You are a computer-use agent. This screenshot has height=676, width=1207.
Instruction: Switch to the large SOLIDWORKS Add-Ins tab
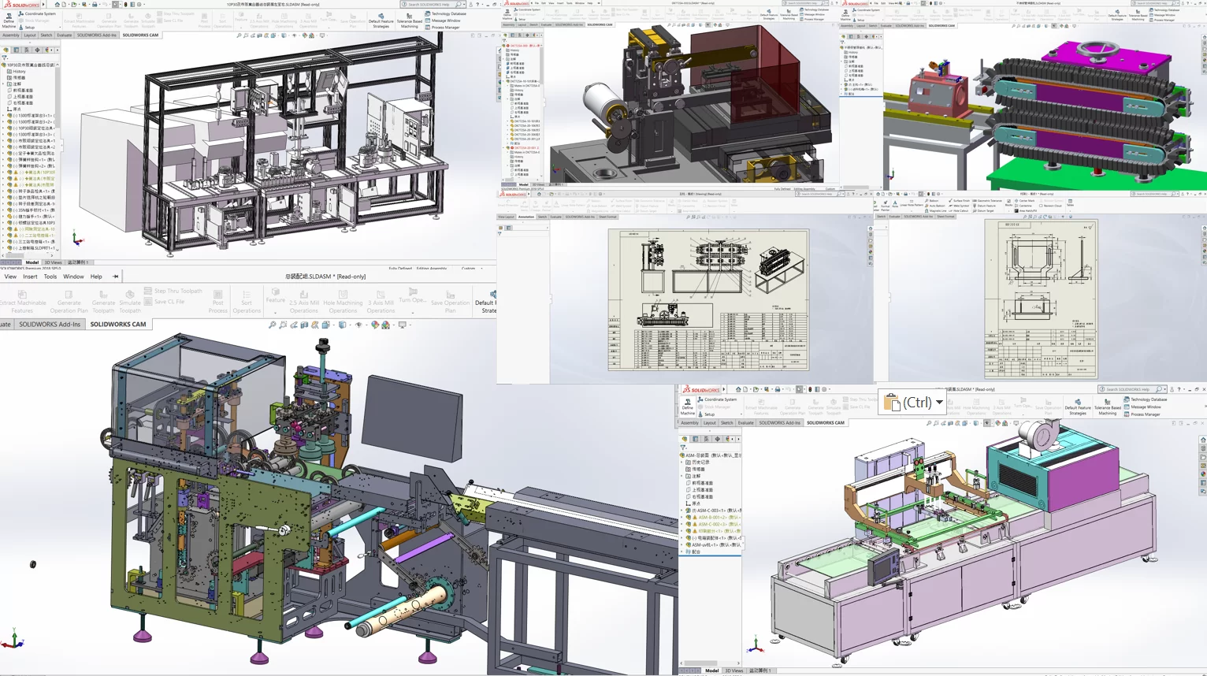(x=50, y=324)
